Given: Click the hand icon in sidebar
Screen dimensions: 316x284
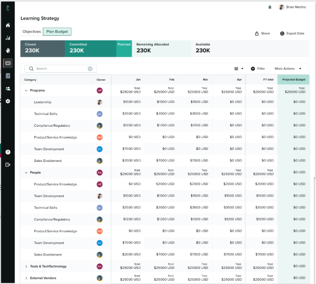Looking at the screenshot, I should 8,50.
